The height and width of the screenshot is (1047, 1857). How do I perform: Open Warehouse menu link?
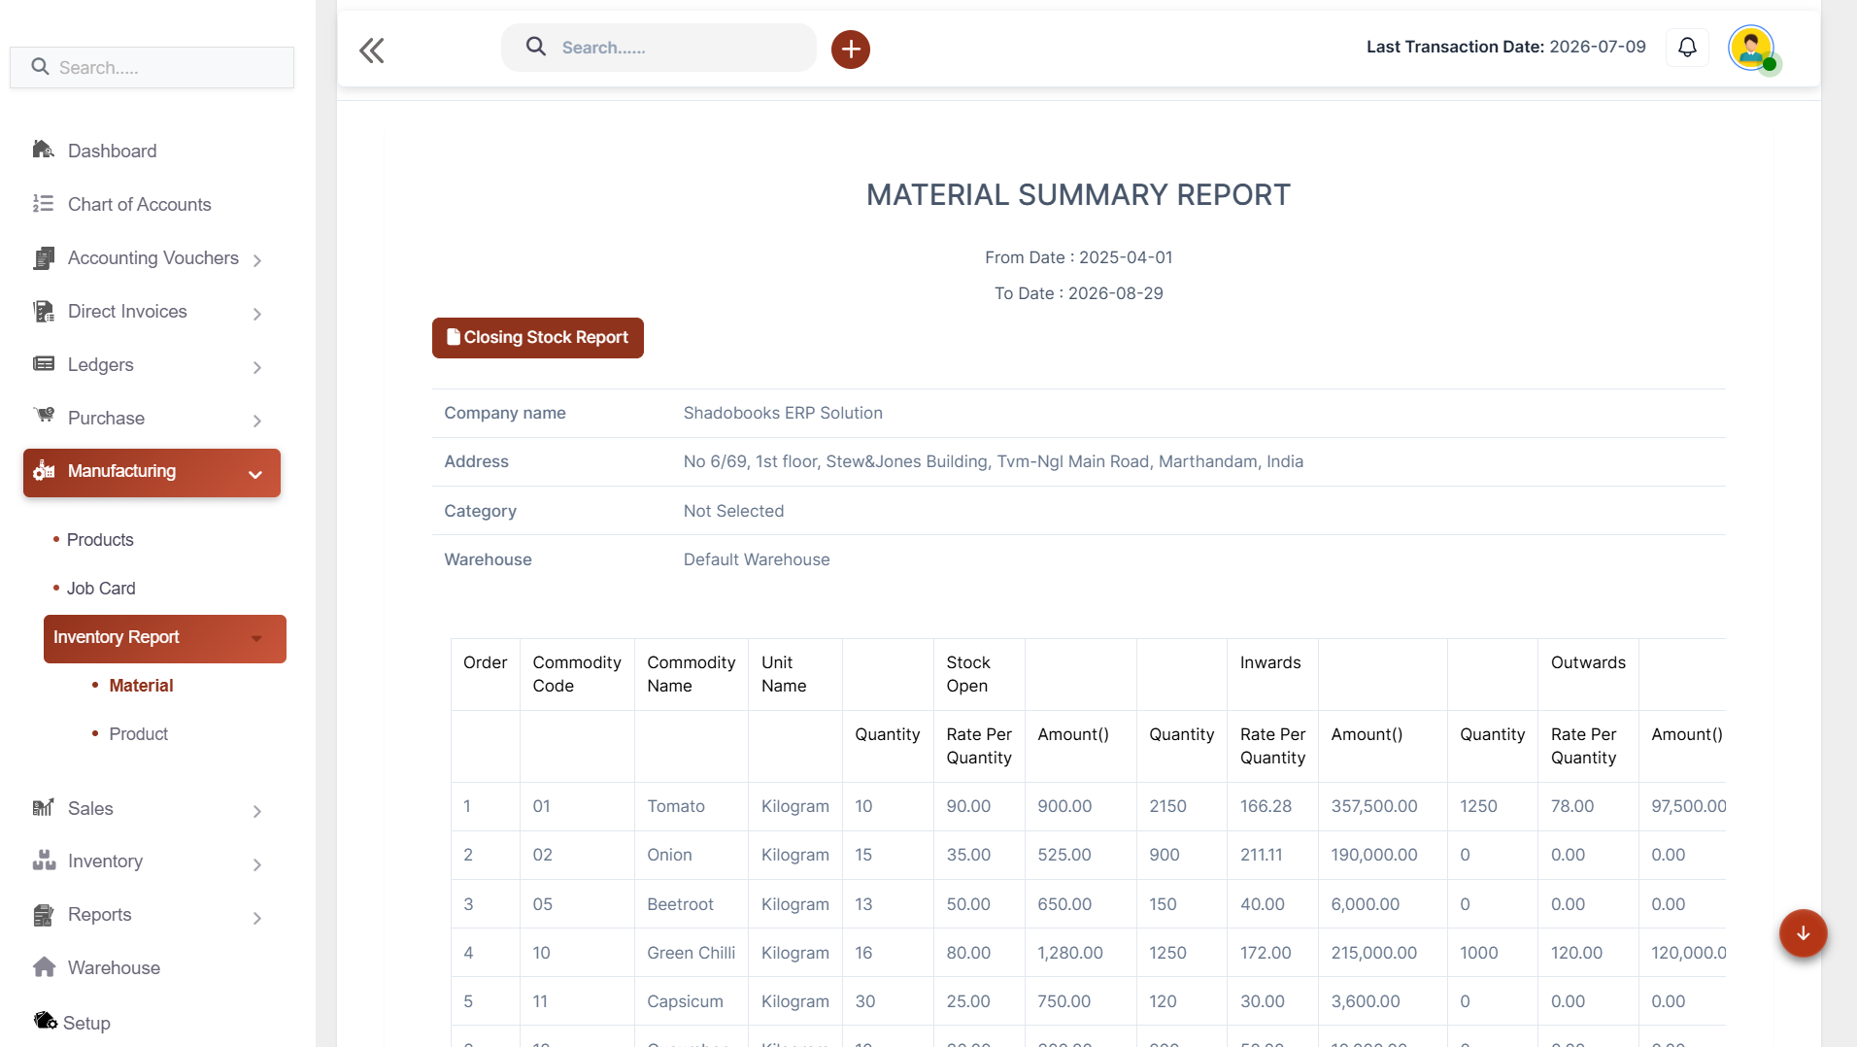[114, 967]
